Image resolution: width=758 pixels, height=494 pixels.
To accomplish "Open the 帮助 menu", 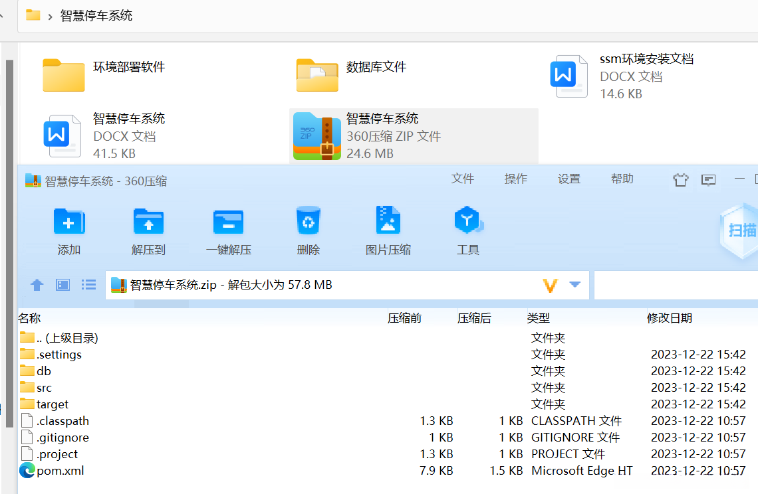I will point(622,179).
